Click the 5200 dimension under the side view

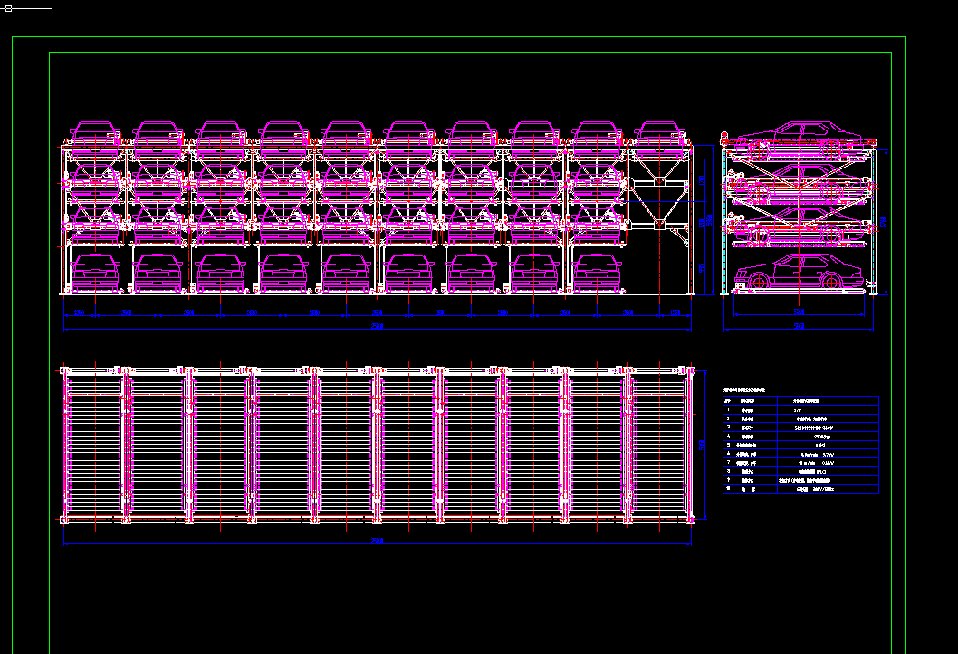point(800,312)
